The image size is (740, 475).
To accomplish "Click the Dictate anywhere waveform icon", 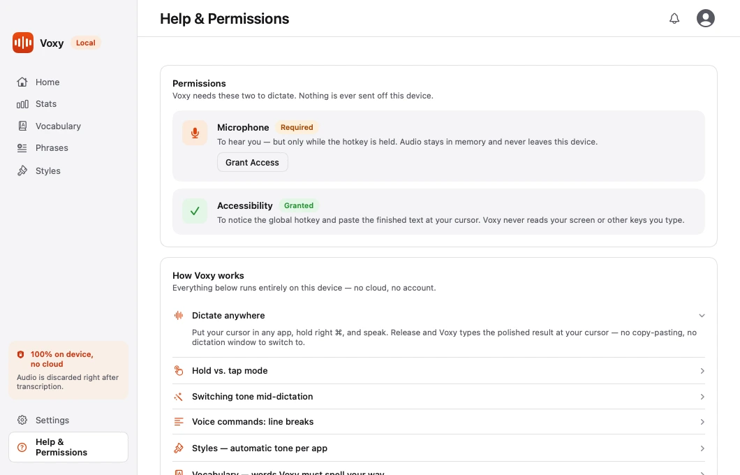I will tap(179, 316).
